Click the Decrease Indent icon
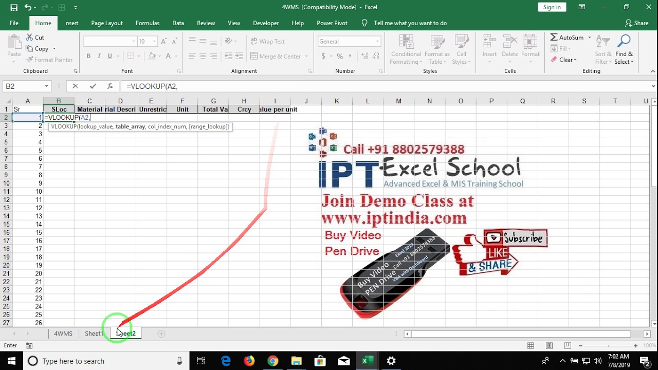658x370 pixels. 228,56
